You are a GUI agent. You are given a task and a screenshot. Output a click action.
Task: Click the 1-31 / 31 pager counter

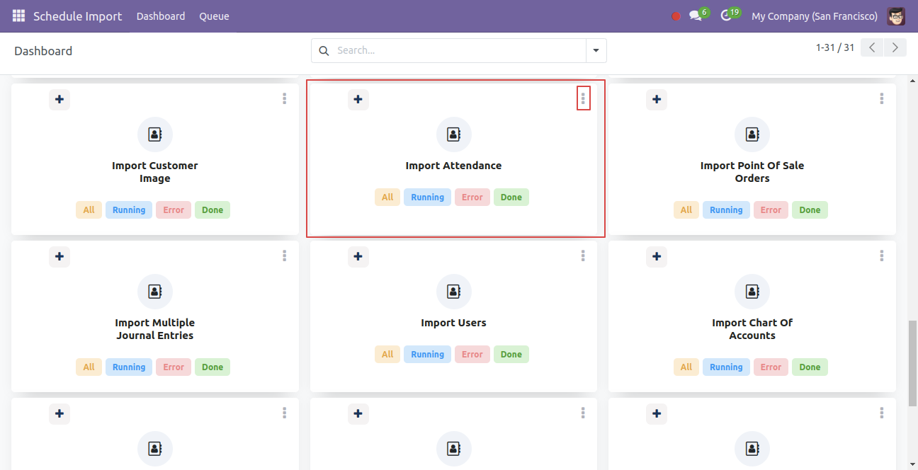click(835, 48)
